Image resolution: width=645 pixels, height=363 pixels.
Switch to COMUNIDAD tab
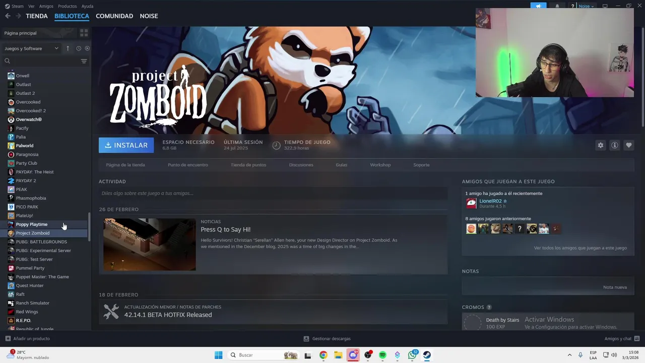pyautogui.click(x=114, y=16)
